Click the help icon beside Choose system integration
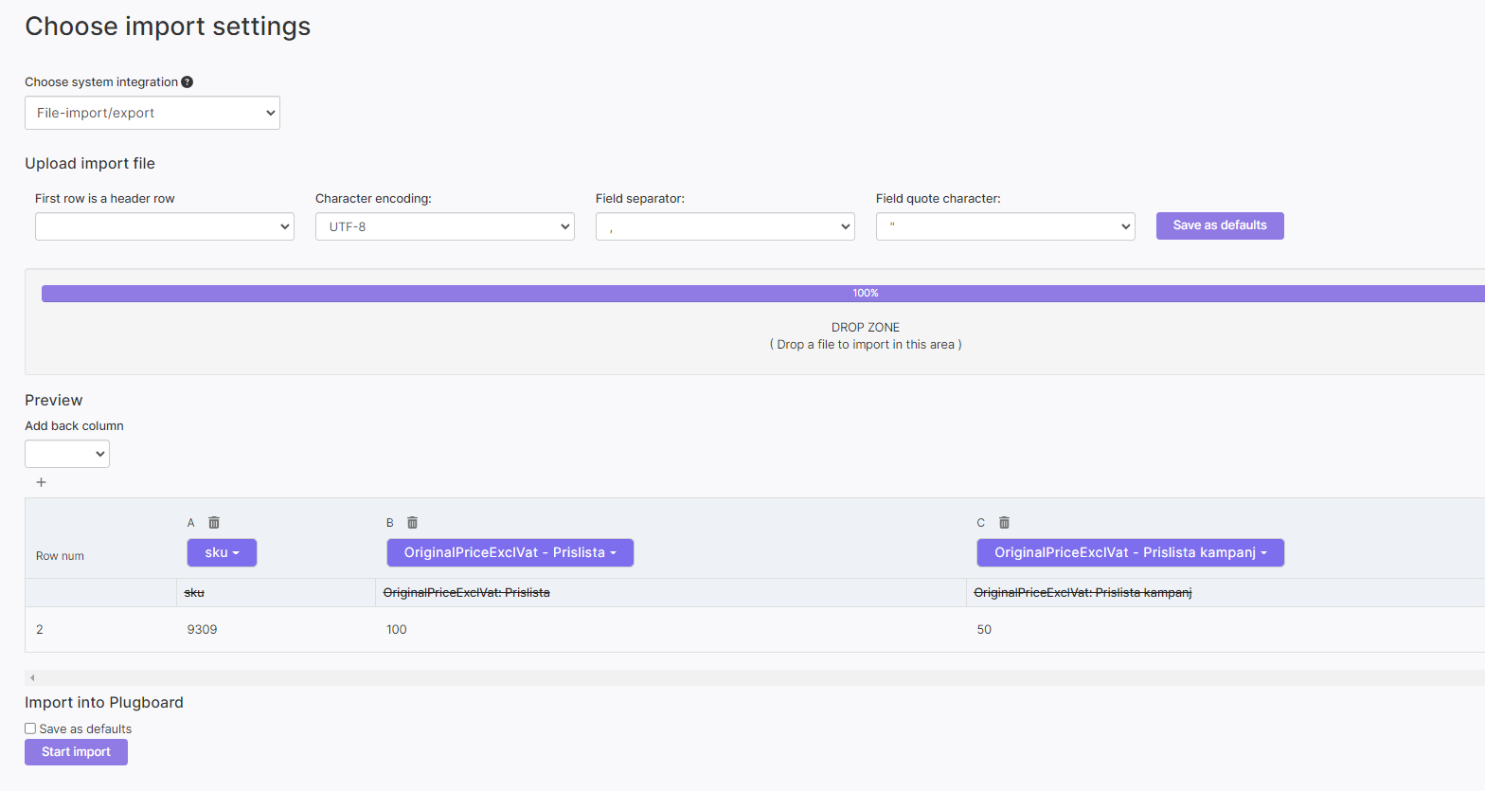This screenshot has width=1485, height=791. point(188,82)
